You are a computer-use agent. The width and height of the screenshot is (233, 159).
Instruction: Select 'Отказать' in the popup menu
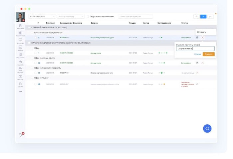click(202, 32)
